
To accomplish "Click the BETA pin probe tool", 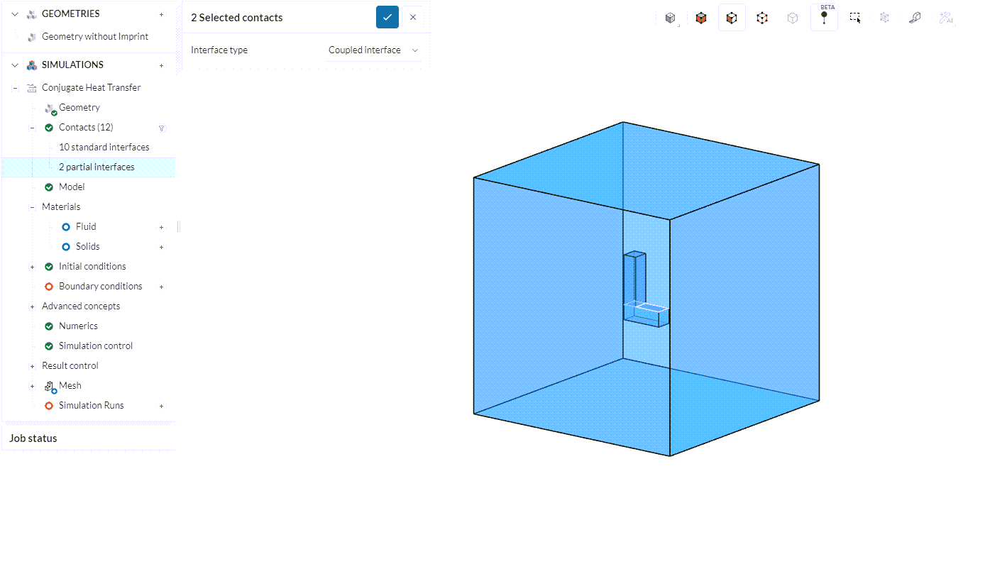I will [824, 18].
